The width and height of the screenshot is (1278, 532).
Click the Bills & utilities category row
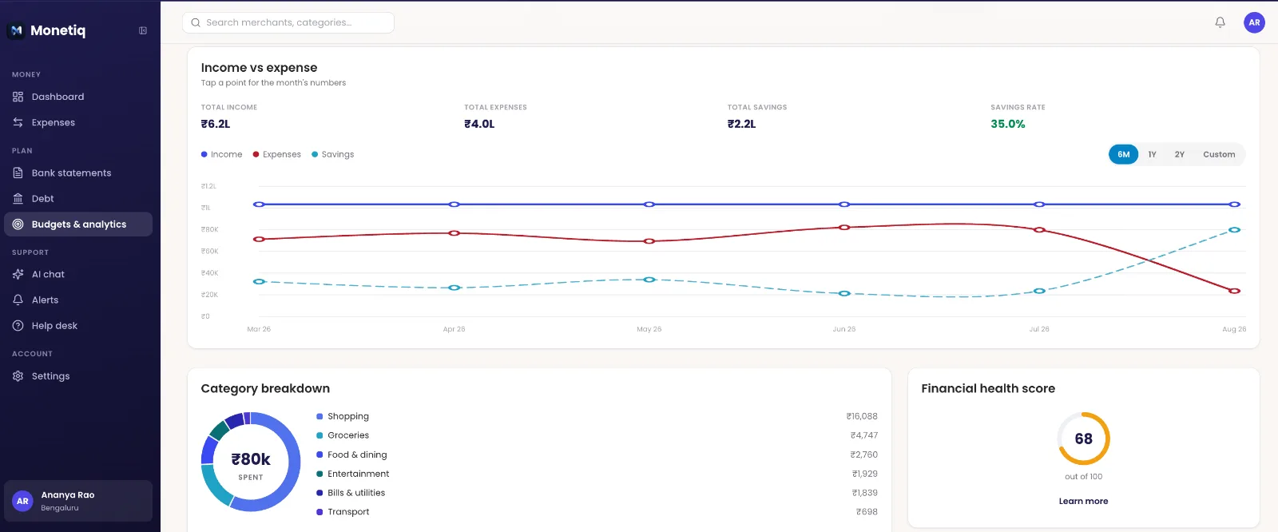point(597,493)
